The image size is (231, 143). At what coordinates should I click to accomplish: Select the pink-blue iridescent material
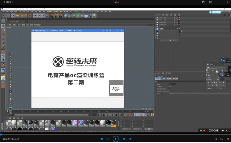75,123
